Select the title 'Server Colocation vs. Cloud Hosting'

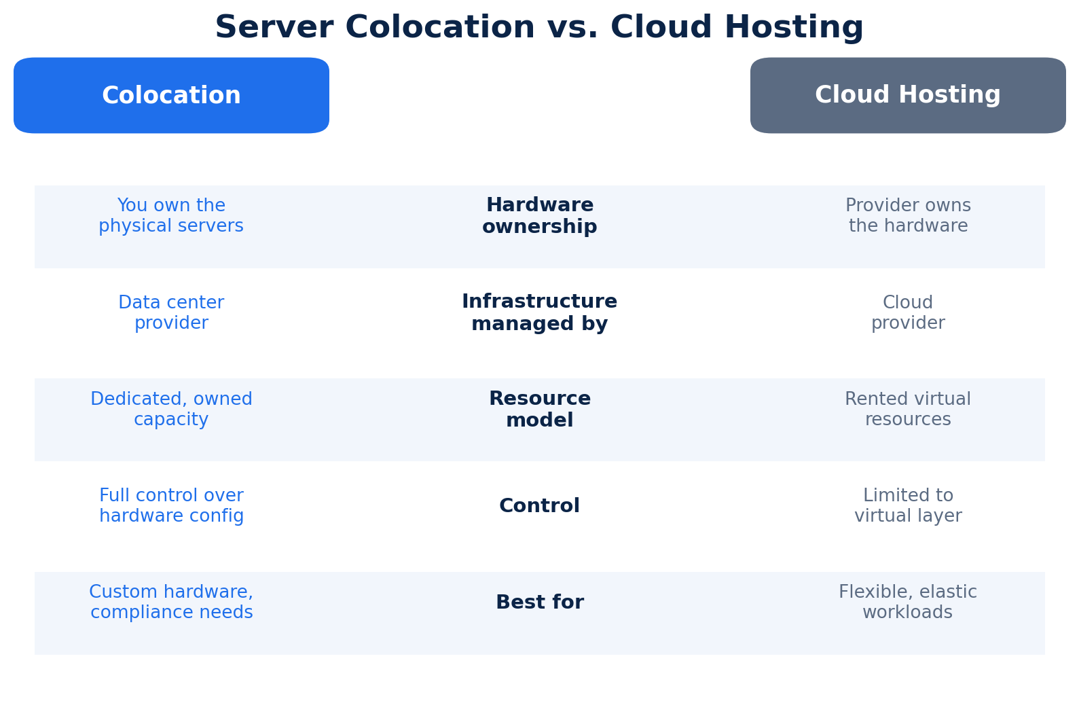539,28
